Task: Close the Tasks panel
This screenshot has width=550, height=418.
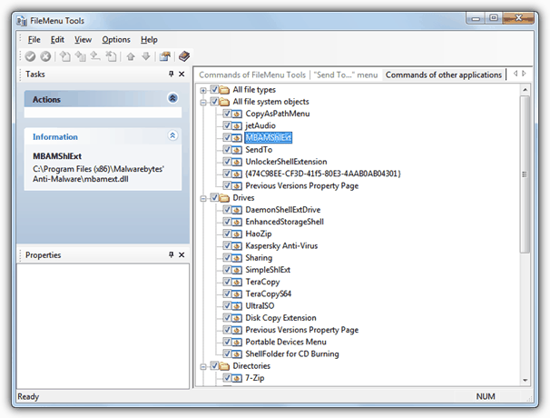Action: click(x=182, y=75)
